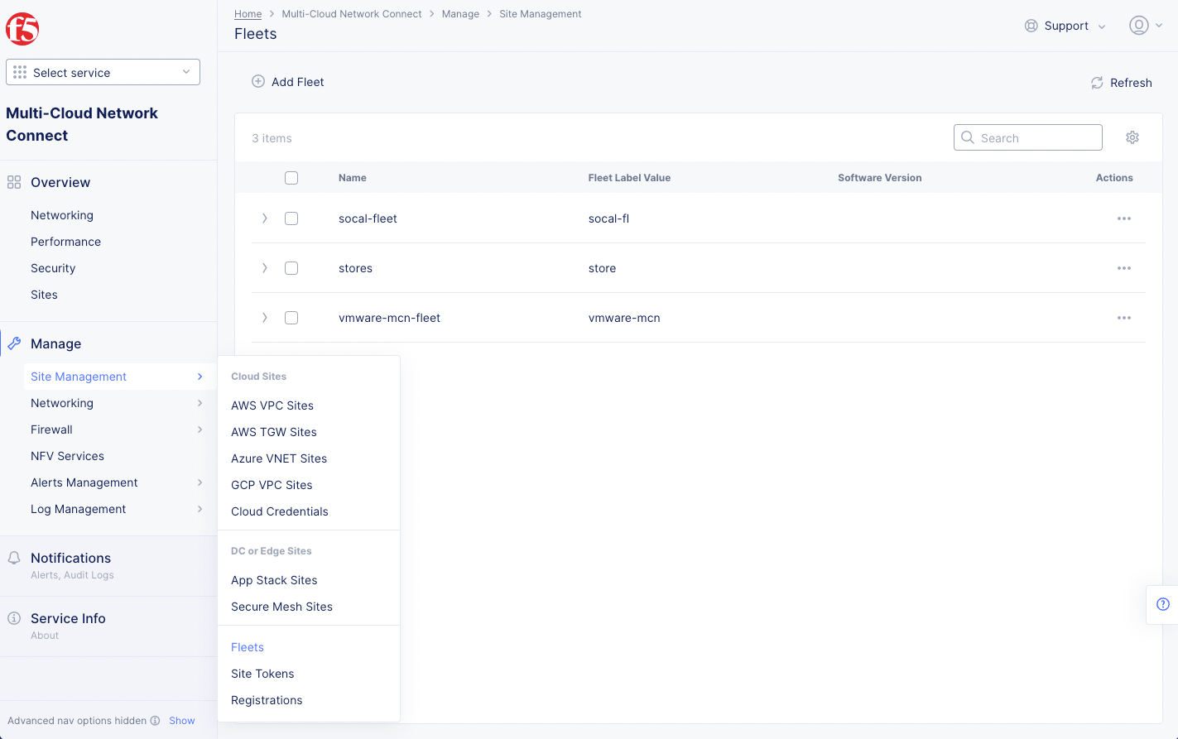Expand the Support dropdown menu

coord(1065,26)
